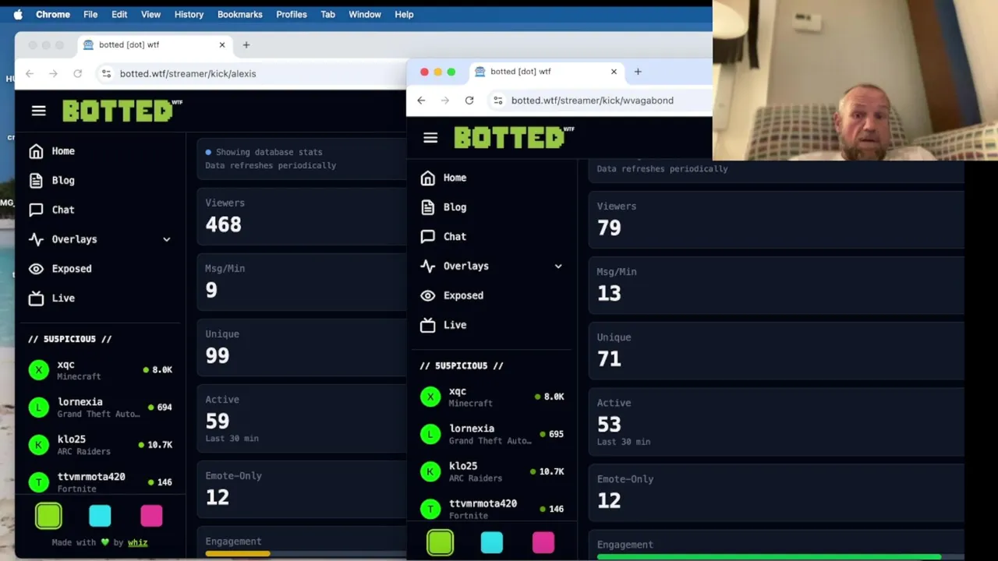Select cyan theme swatch in back window

[100, 516]
